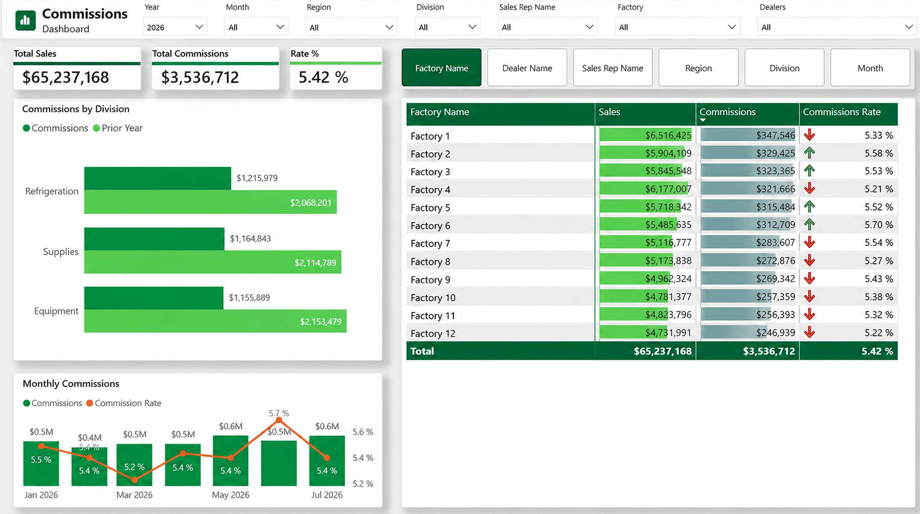Open the Factory filter dropdown
The height and width of the screenshot is (514, 920).
click(677, 27)
